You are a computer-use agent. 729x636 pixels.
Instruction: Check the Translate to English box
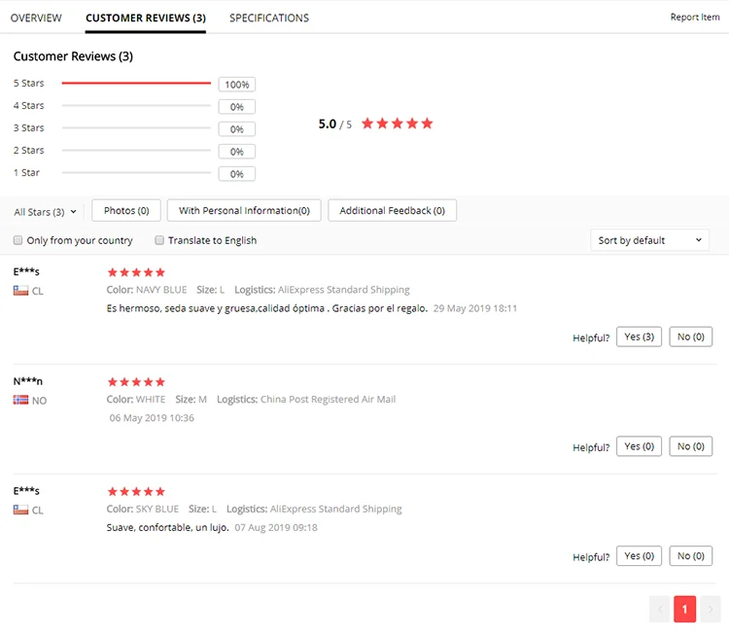pos(159,240)
